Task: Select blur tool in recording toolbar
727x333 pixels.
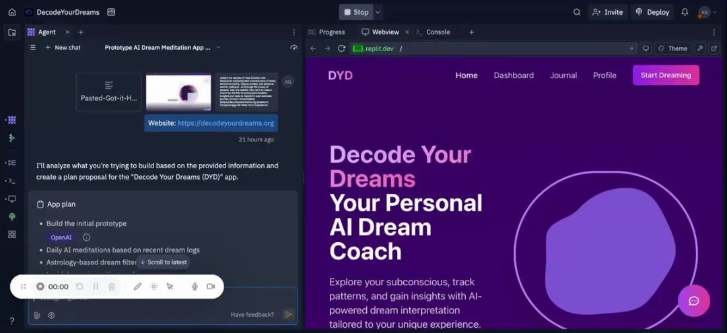Action: (x=154, y=287)
